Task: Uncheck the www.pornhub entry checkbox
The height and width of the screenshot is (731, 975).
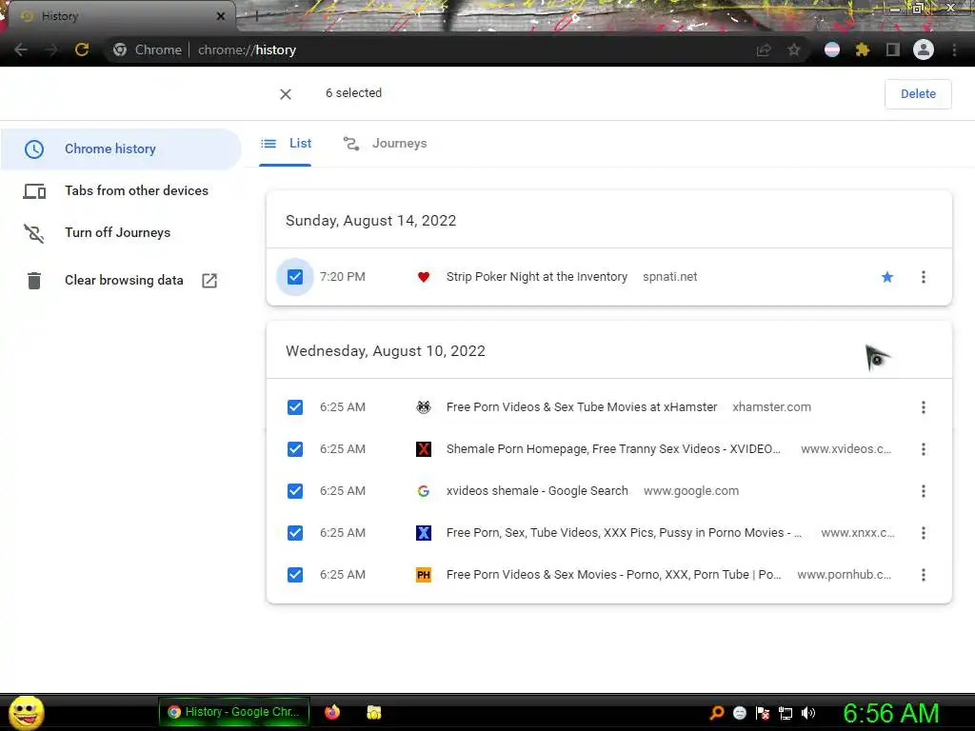Action: 295,574
